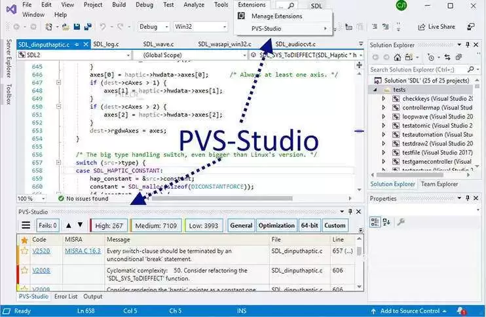Expand the loopwave project node
This screenshot has width=486, height=317.
[384, 117]
